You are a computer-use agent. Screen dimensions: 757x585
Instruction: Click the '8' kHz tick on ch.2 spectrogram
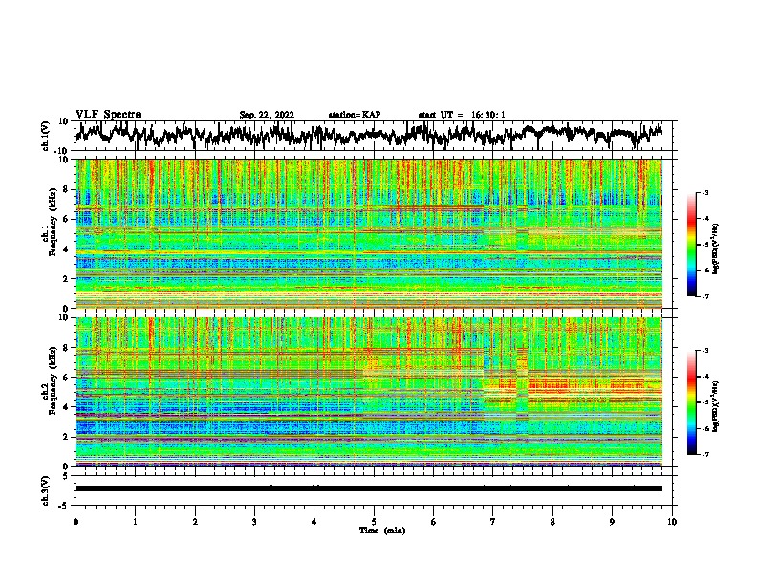click(67, 348)
